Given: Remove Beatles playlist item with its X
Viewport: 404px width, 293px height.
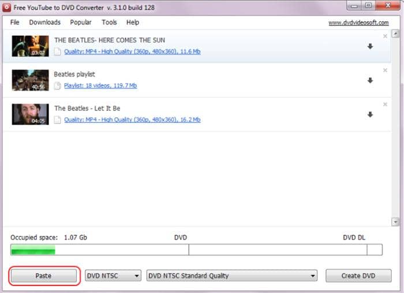Looking at the screenshot, I should pyautogui.click(x=385, y=70).
